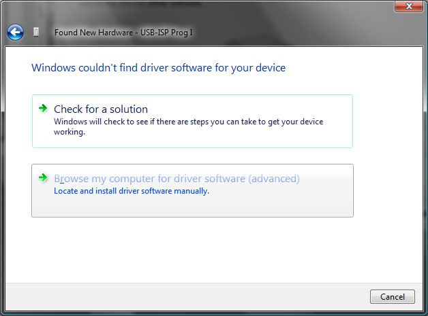The height and width of the screenshot is (316, 428).
Task: Click 'Locate and install driver software manually' text
Action: point(132,191)
